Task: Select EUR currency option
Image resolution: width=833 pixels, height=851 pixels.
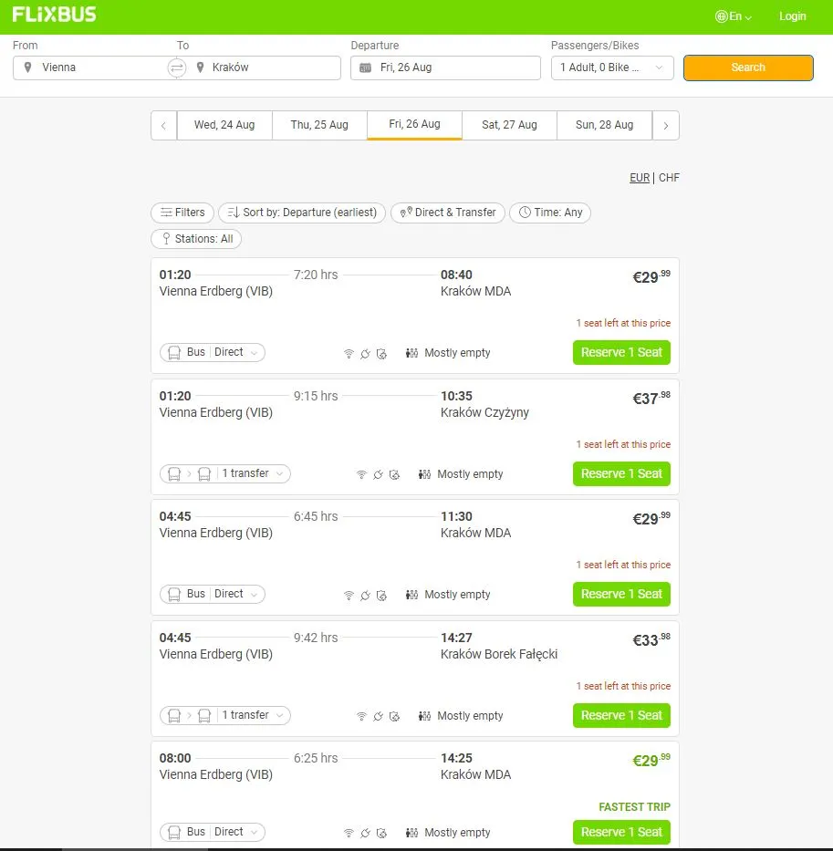Action: coord(640,178)
